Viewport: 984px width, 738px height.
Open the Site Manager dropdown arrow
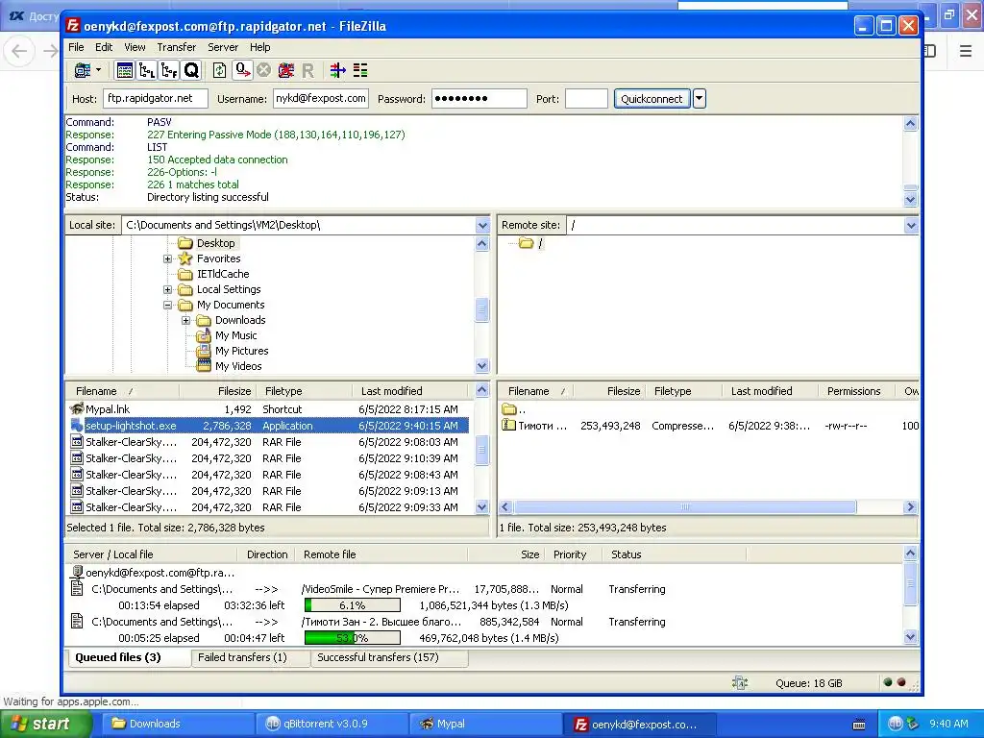pyautogui.click(x=99, y=69)
